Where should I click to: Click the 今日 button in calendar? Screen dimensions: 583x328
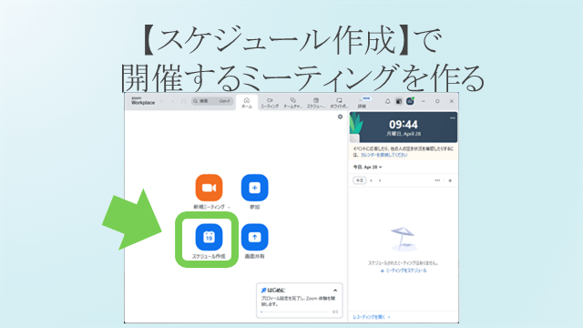[x=359, y=180]
